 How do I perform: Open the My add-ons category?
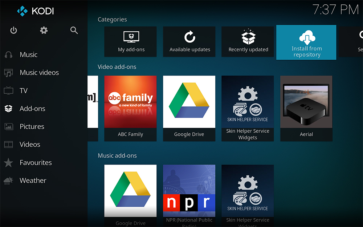pyautogui.click(x=130, y=41)
